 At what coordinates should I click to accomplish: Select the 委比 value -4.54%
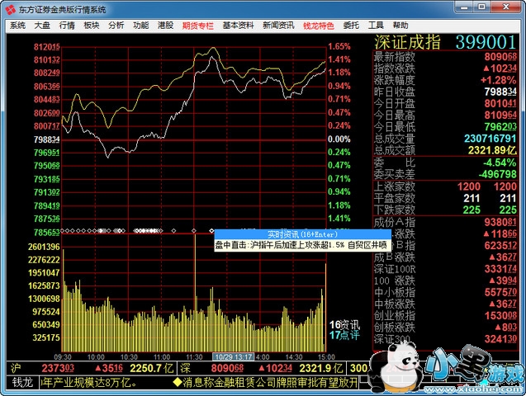coord(500,163)
